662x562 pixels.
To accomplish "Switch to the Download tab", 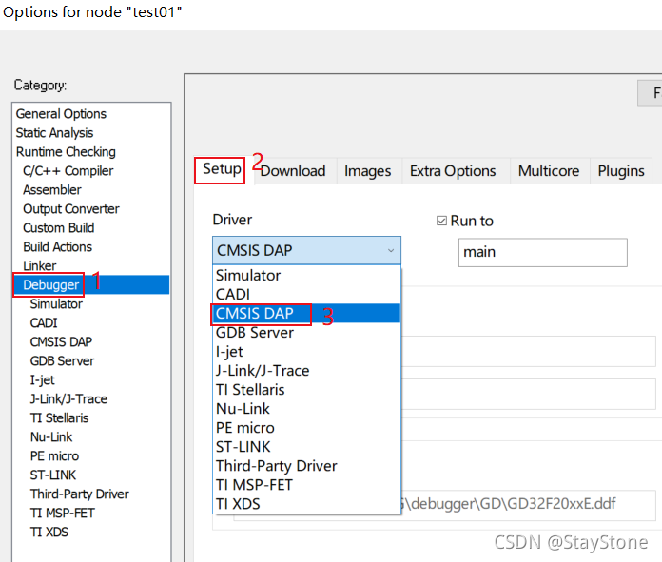I will (293, 171).
